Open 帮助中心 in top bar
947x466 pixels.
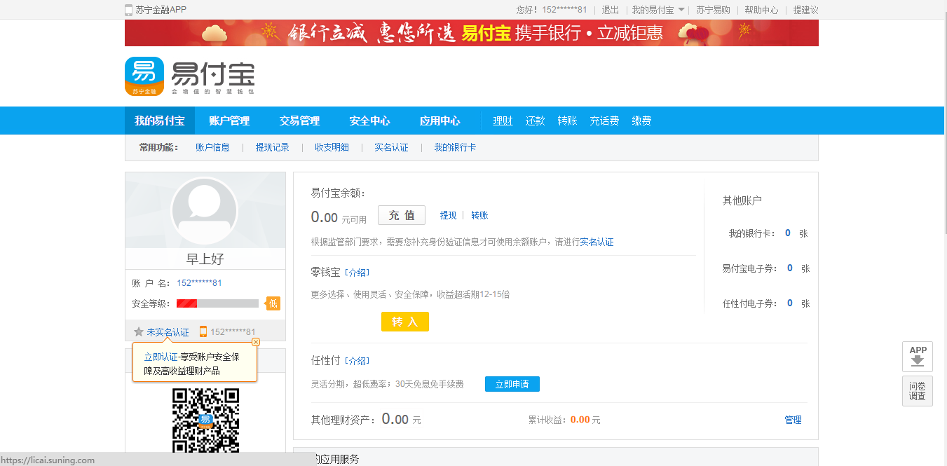(761, 10)
